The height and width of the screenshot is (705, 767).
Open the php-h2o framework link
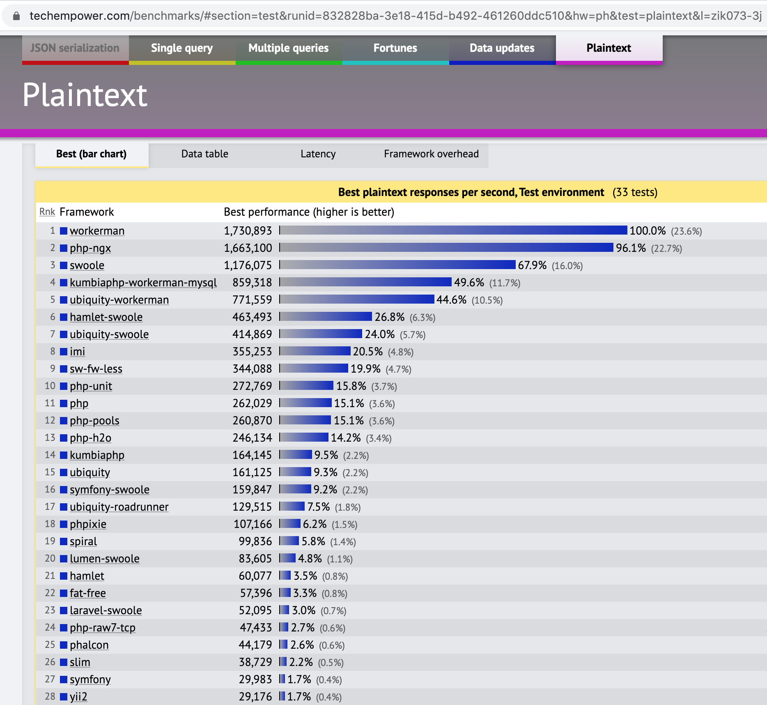(x=90, y=438)
